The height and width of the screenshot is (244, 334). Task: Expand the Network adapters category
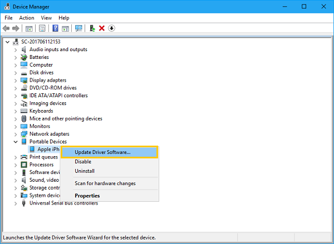pyautogui.click(x=16, y=134)
